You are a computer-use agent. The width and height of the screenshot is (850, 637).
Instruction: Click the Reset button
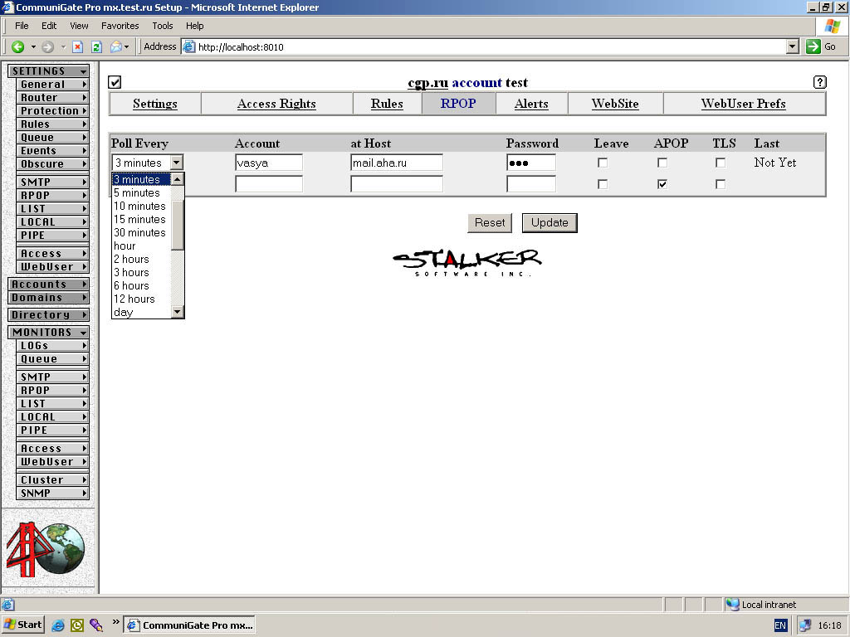coord(490,222)
